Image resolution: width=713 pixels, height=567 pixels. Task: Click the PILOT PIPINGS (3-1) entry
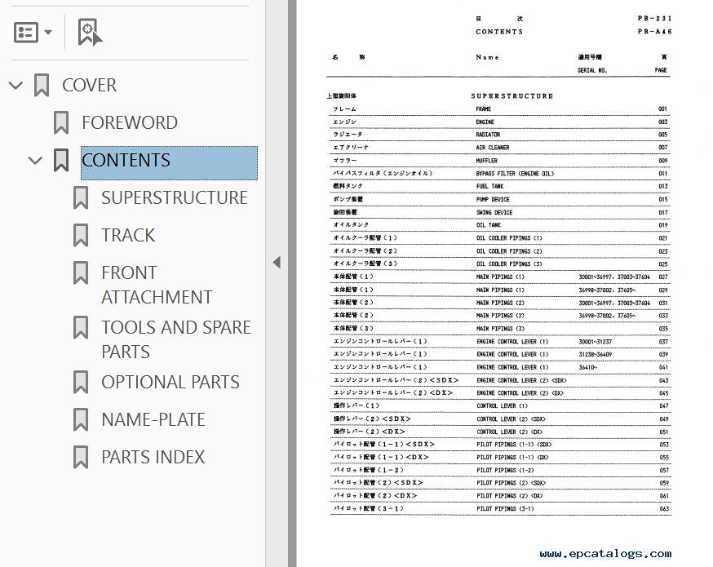tap(505, 509)
